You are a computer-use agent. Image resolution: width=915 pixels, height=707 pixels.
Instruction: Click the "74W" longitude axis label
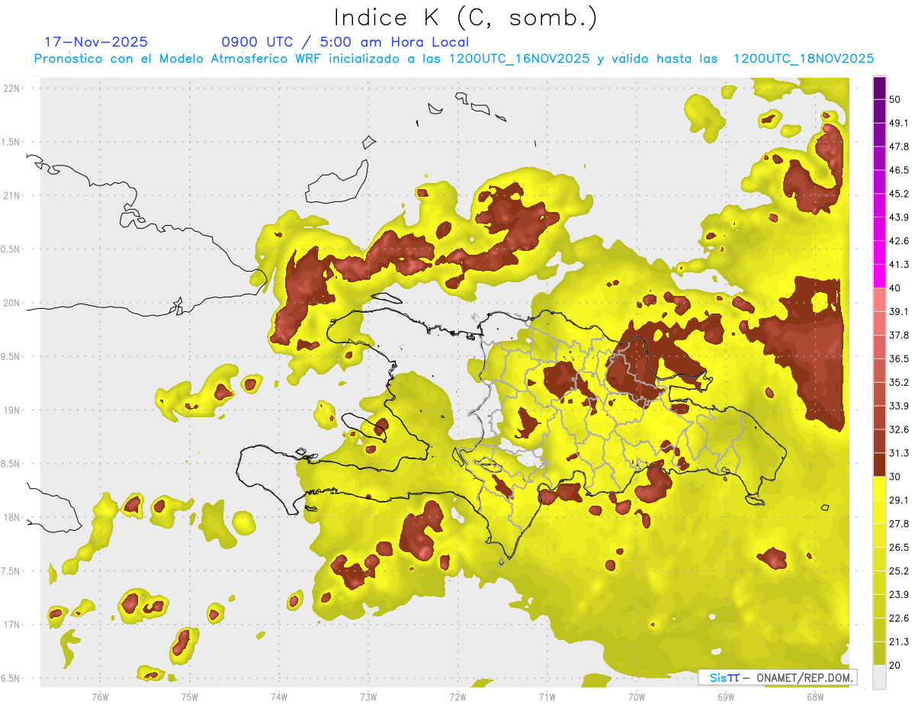(279, 696)
